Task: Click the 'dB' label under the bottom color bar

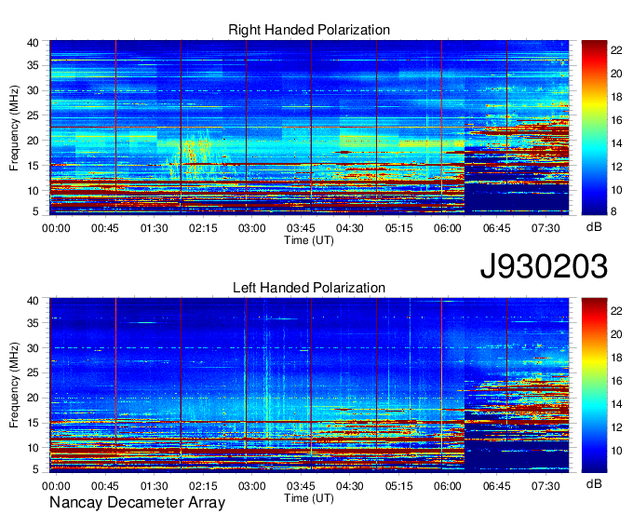Action: (594, 483)
